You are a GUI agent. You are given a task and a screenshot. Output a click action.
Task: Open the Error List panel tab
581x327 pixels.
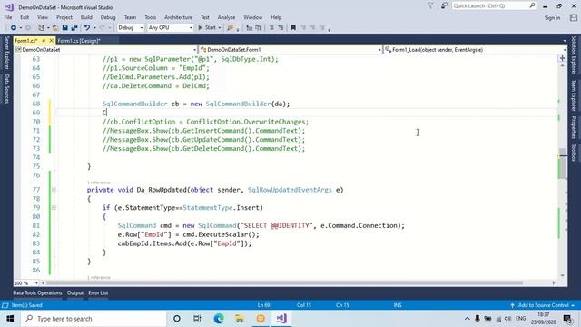click(x=98, y=292)
